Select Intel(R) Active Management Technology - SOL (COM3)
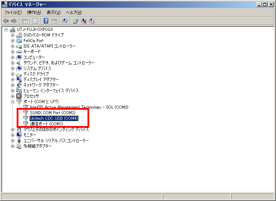Viewport: 276px width, 201px height. pos(79,107)
